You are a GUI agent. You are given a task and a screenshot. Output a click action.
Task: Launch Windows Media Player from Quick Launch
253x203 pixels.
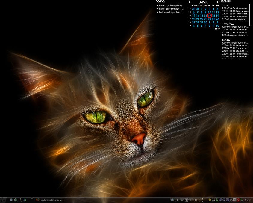point(11,200)
